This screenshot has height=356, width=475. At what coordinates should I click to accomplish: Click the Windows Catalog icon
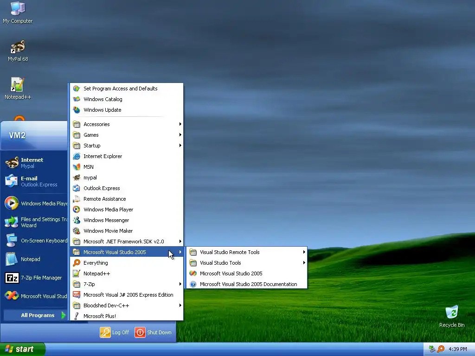click(77, 99)
